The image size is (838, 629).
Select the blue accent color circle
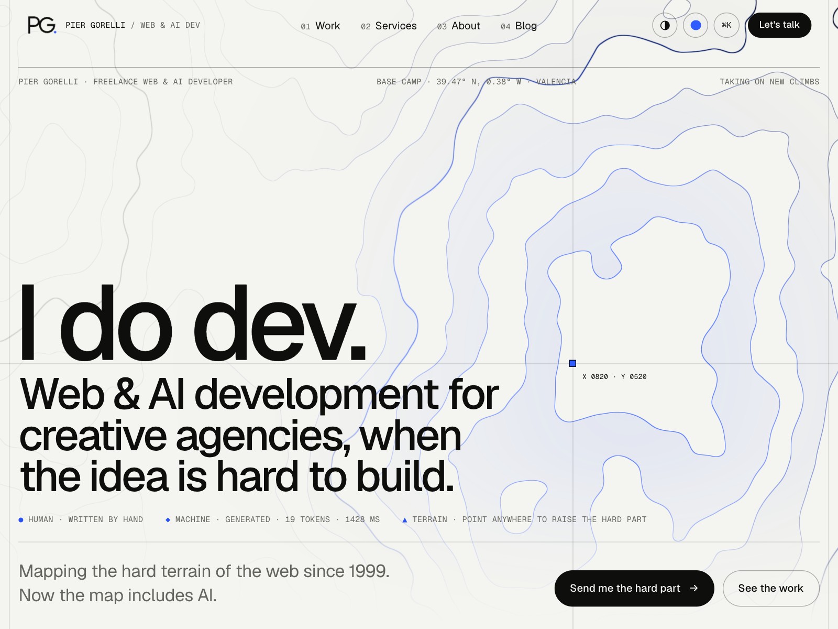coord(696,25)
